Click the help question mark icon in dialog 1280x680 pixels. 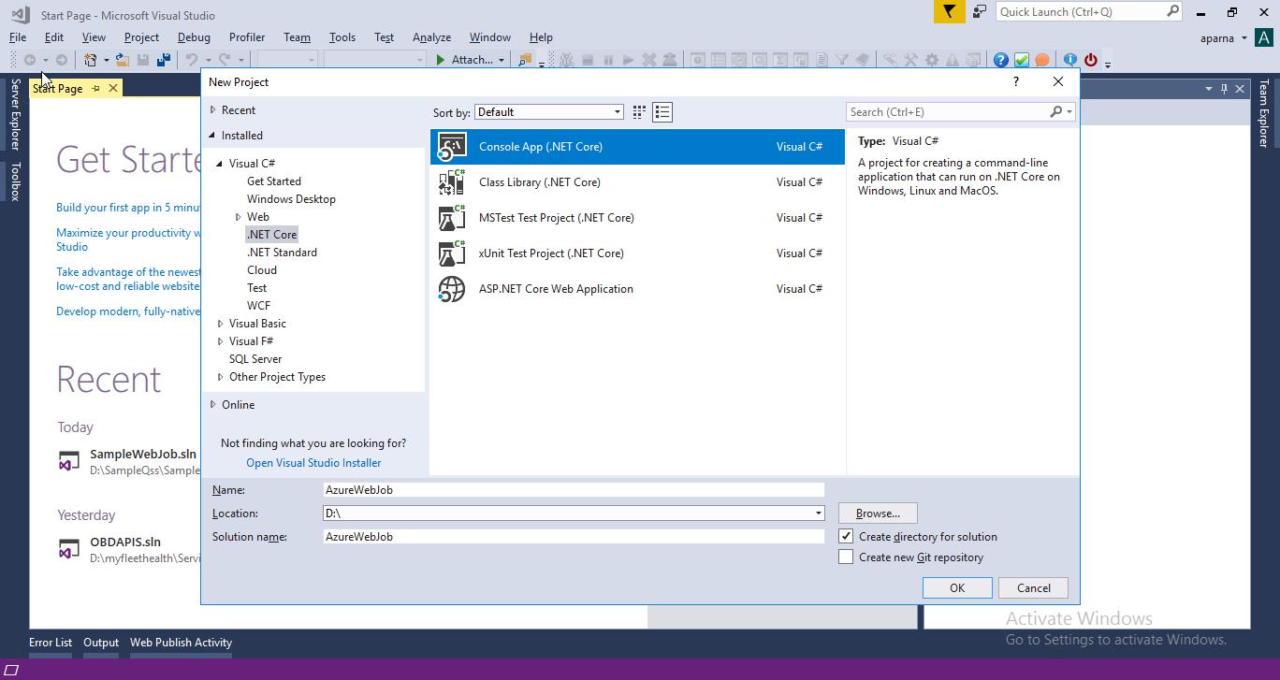click(1016, 82)
